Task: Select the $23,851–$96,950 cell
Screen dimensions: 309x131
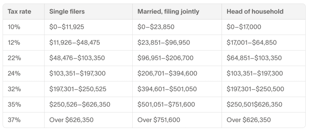Action: pos(164,43)
